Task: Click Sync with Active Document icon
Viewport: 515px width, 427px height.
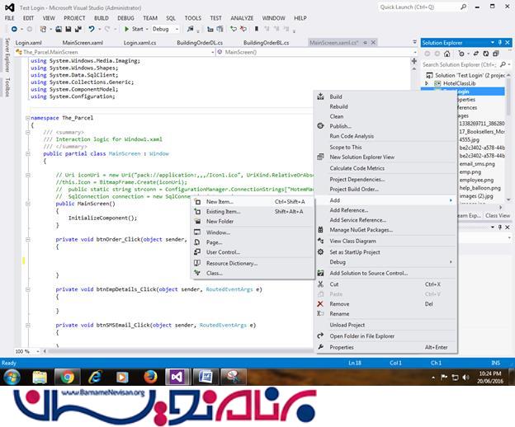Action: [x=476, y=54]
